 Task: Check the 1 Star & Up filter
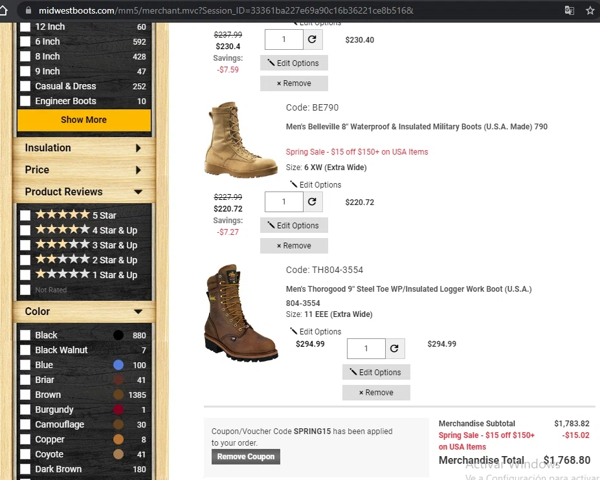25,275
